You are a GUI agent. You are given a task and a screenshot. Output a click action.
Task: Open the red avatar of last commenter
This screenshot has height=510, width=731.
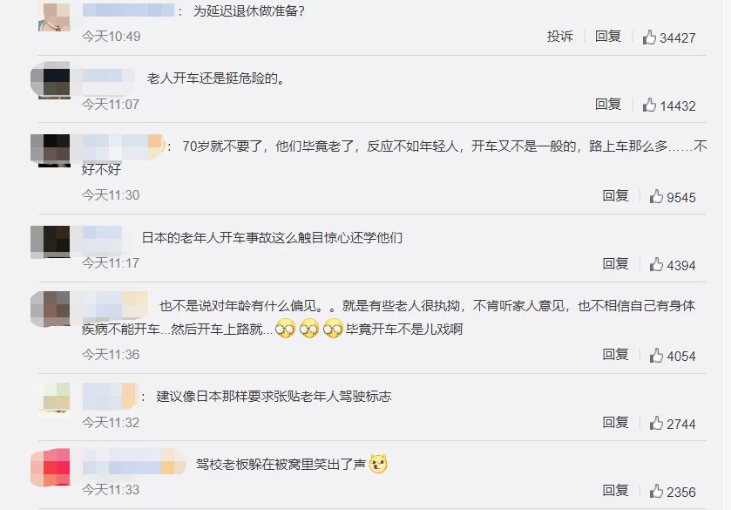pos(51,468)
